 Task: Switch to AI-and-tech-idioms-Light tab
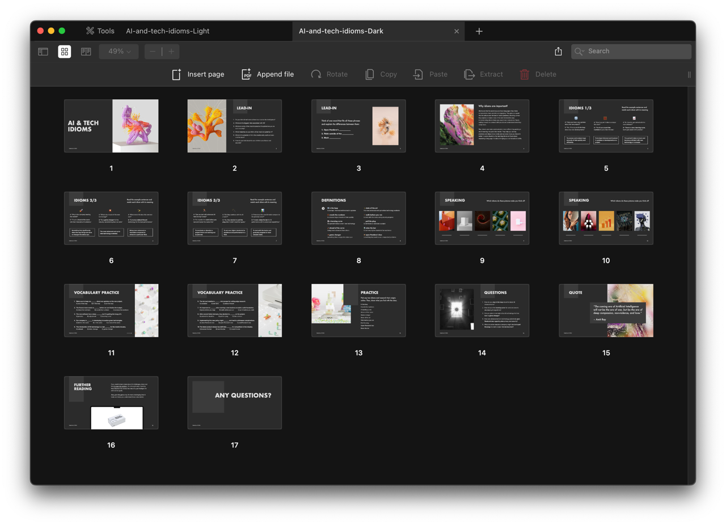[168, 31]
